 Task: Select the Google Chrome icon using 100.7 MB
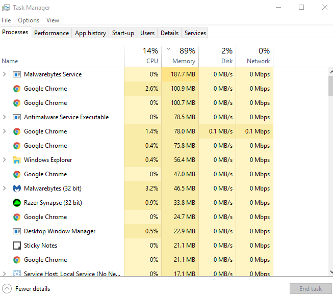coord(17,103)
